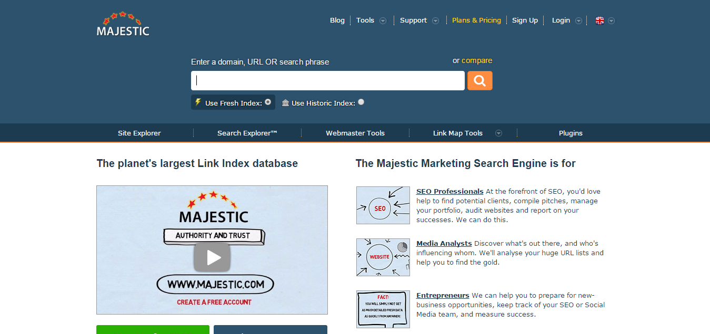This screenshot has height=334, width=710.
Task: Expand the Login dropdown arrow
Action: [579, 21]
